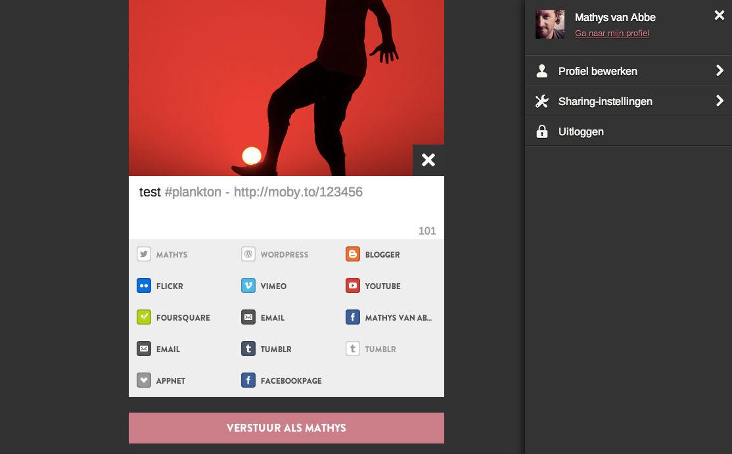Follow the Ga naar mijn profiel link
Screen dimensions: 732x454
[612, 34]
